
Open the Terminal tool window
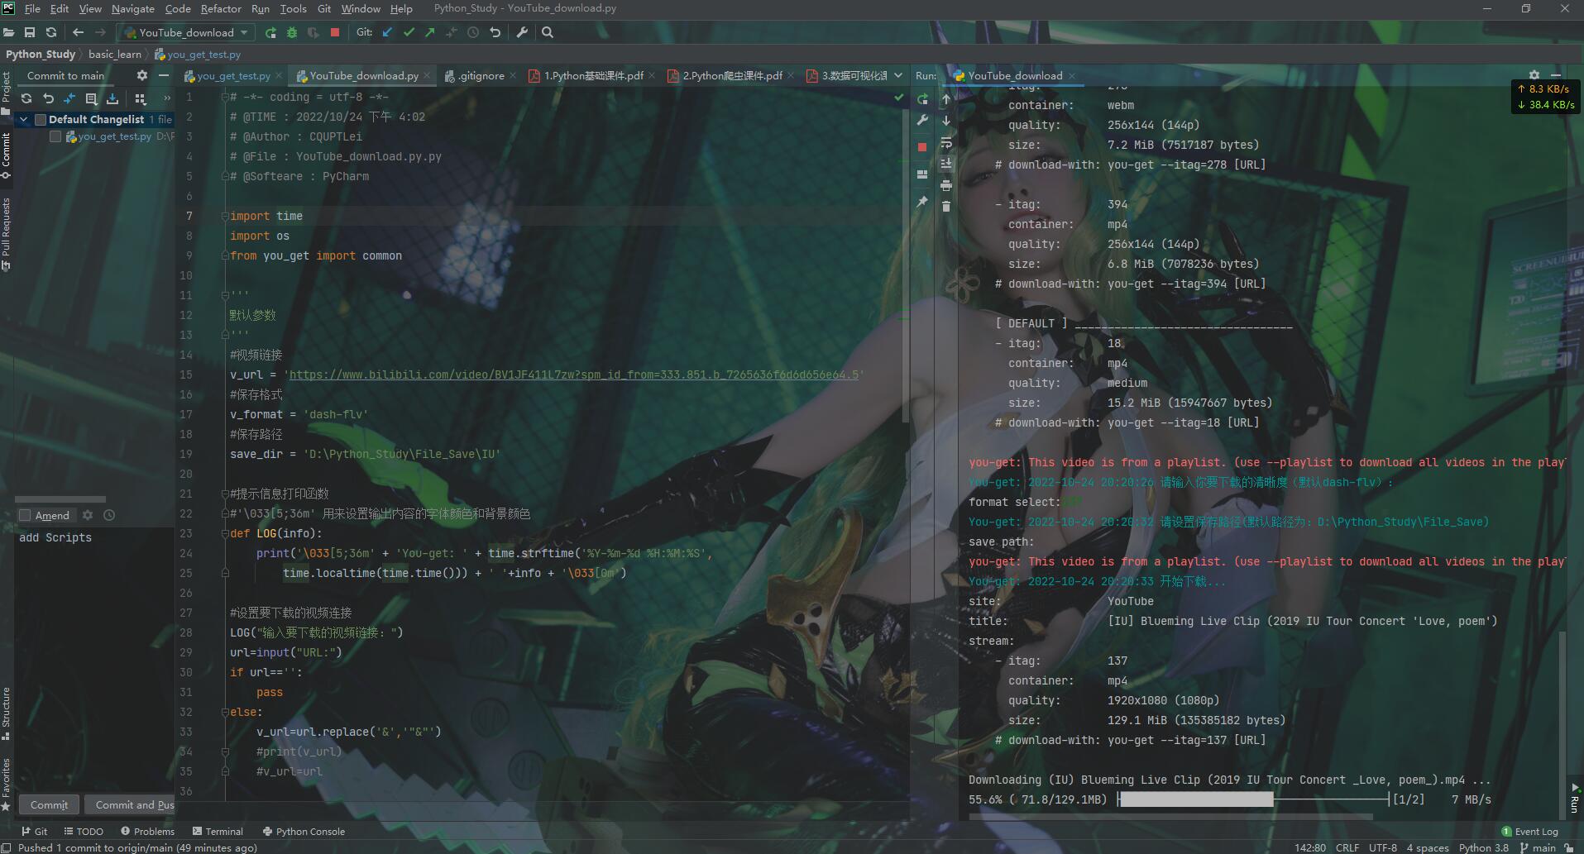[x=218, y=832]
